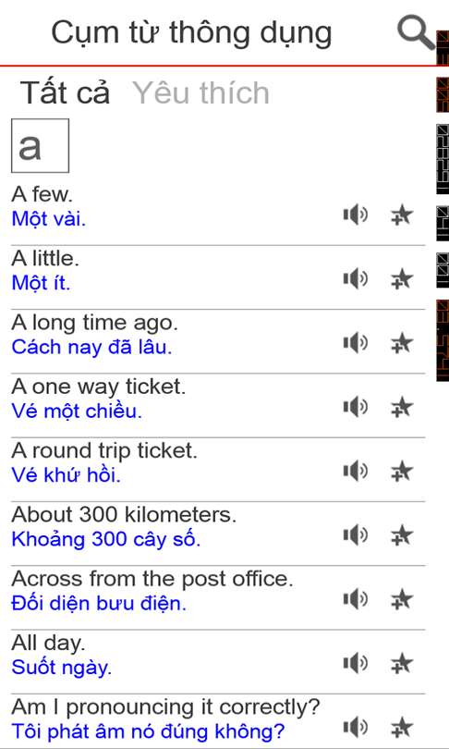Play audio for "A round trip ticket."
Screen dimensions: 449x749
tap(356, 472)
